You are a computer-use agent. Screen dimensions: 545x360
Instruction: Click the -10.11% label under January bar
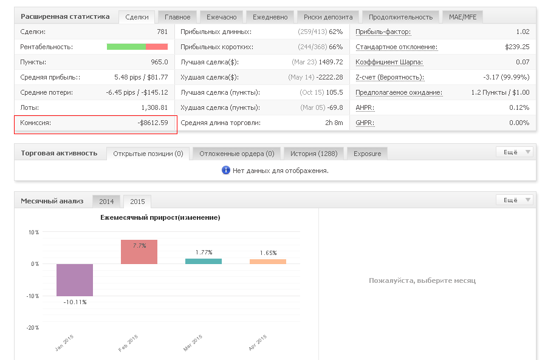point(75,302)
